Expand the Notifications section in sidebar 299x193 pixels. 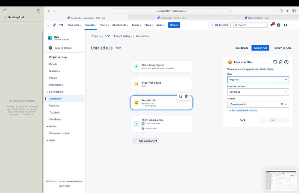point(47,92)
